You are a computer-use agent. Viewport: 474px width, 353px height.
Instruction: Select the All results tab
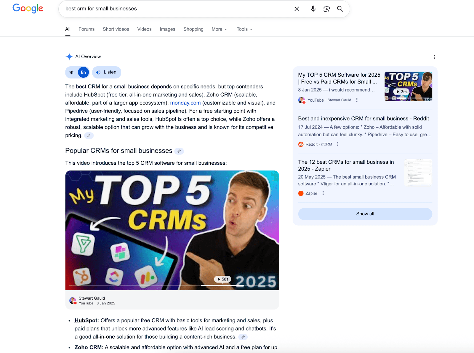[x=68, y=29]
